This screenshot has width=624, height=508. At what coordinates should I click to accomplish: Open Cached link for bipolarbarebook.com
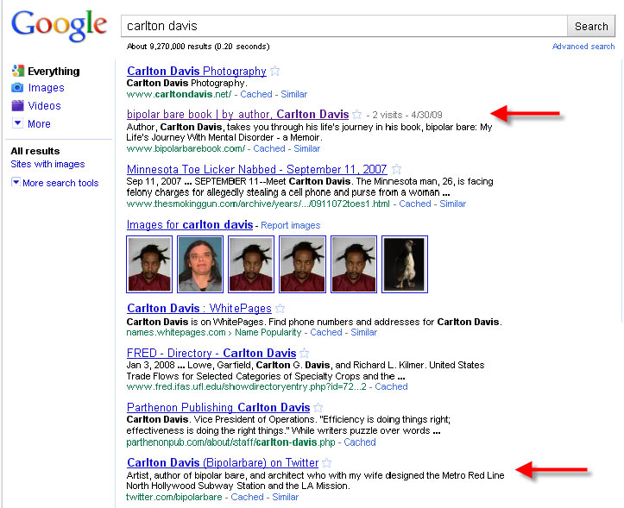(269, 148)
